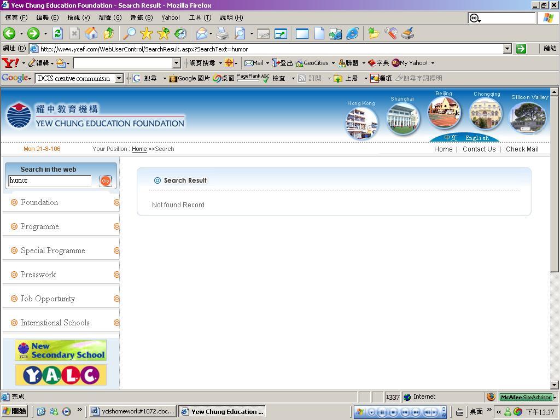The width and height of the screenshot is (560, 420).
Task: Click the Yahoo! Y! logo icon
Action: 11,63
